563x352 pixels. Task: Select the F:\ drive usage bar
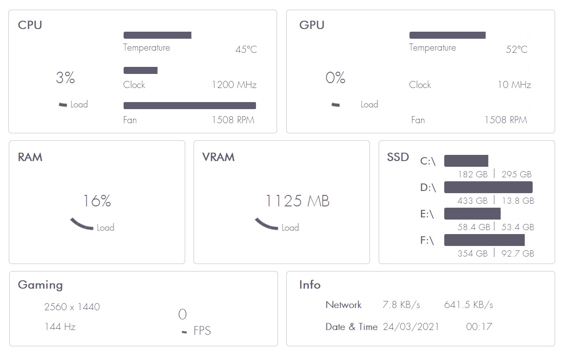(484, 240)
